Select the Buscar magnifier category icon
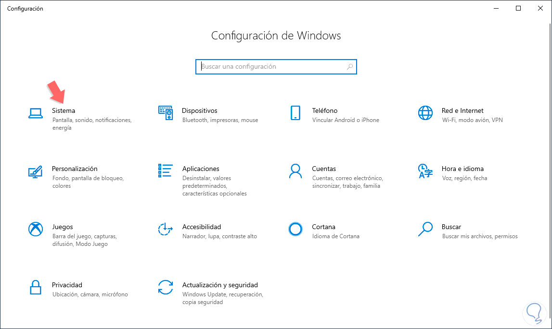Screen dimensions: 552x329 [425, 229]
